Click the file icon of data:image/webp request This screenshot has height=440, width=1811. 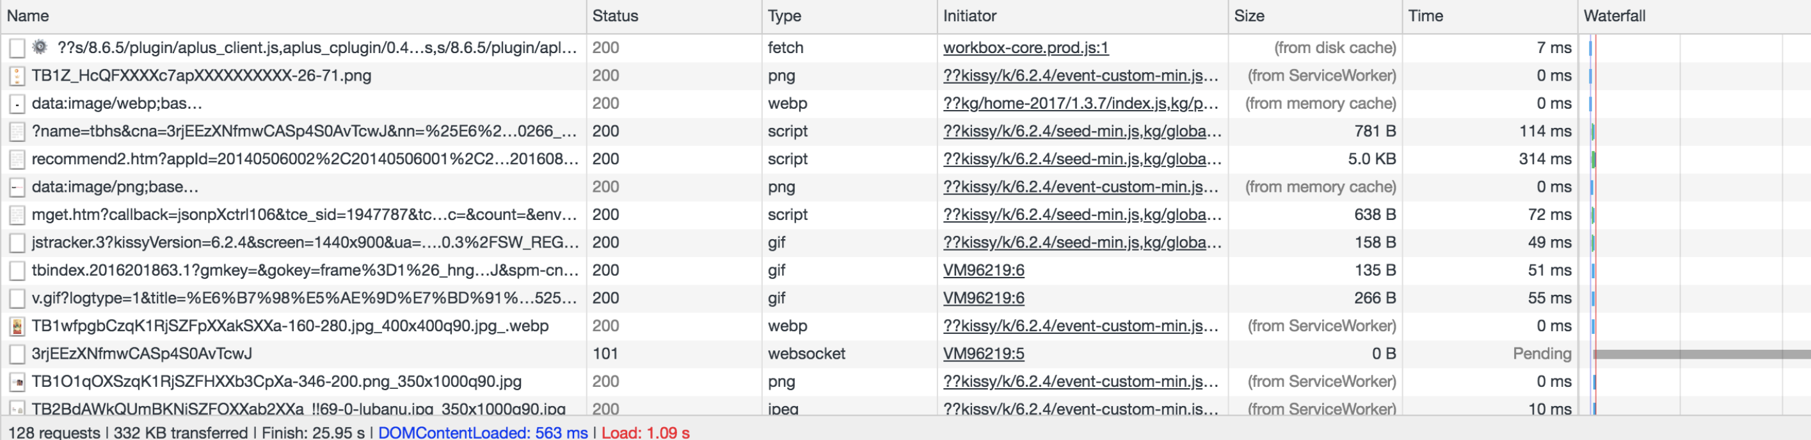point(17,104)
